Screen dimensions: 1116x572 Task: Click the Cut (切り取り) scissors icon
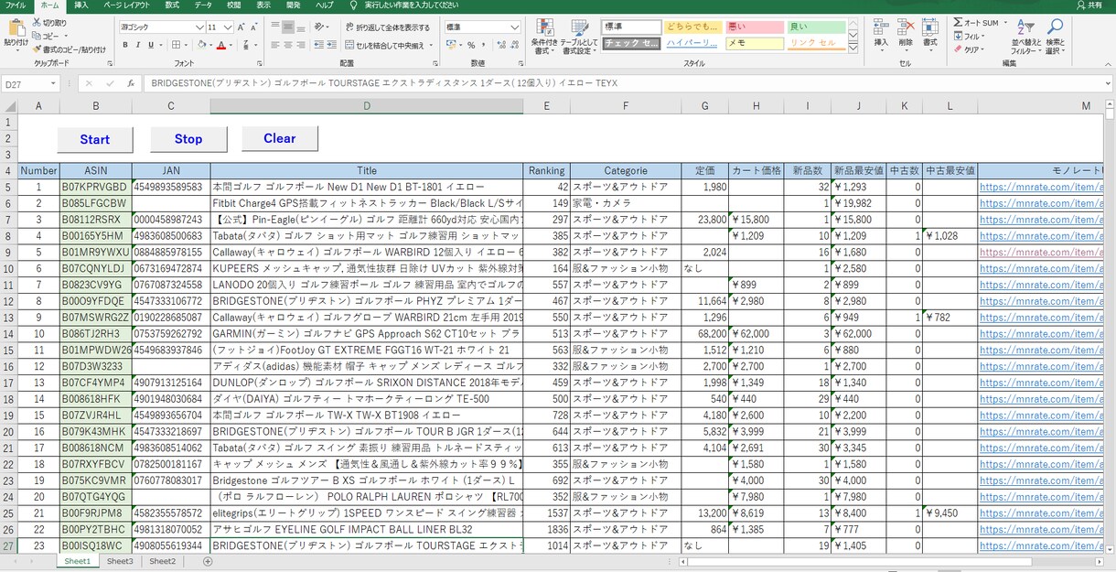36,23
